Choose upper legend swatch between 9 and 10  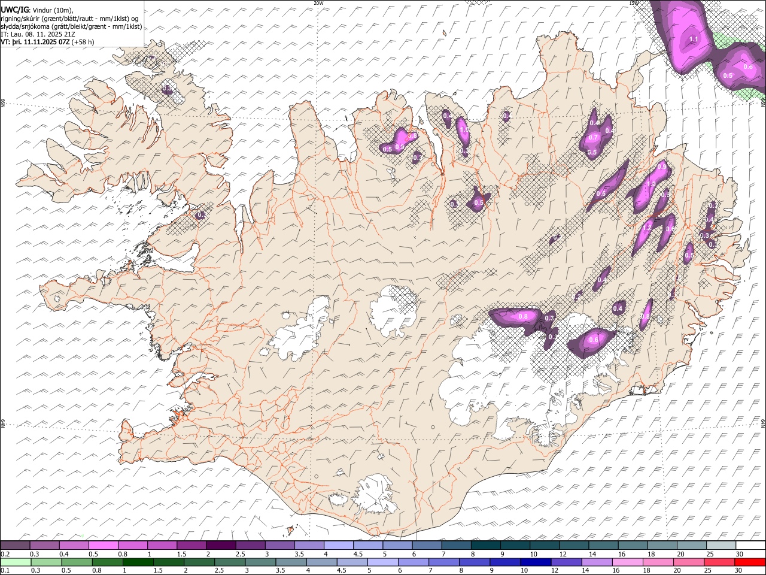(x=515, y=546)
